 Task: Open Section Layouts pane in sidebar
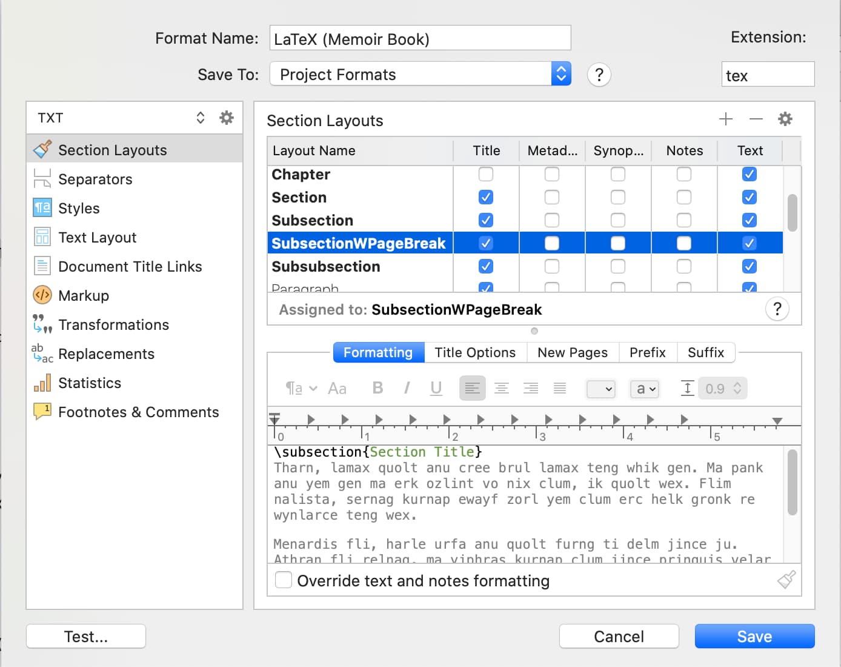pyautogui.click(x=135, y=150)
